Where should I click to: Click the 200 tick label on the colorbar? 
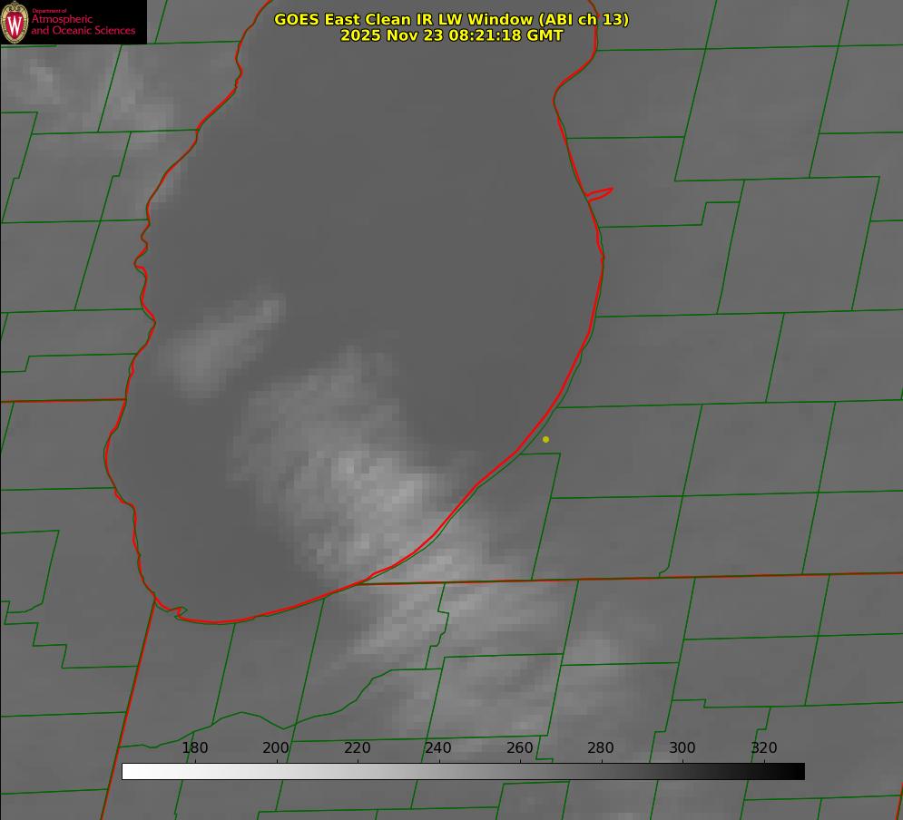(x=276, y=747)
